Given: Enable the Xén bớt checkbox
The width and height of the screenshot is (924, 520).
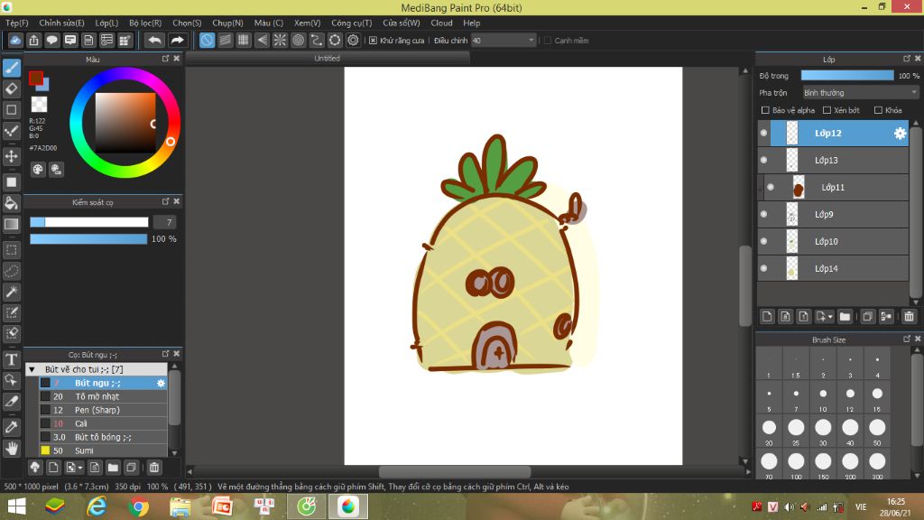Looking at the screenshot, I should 827,110.
